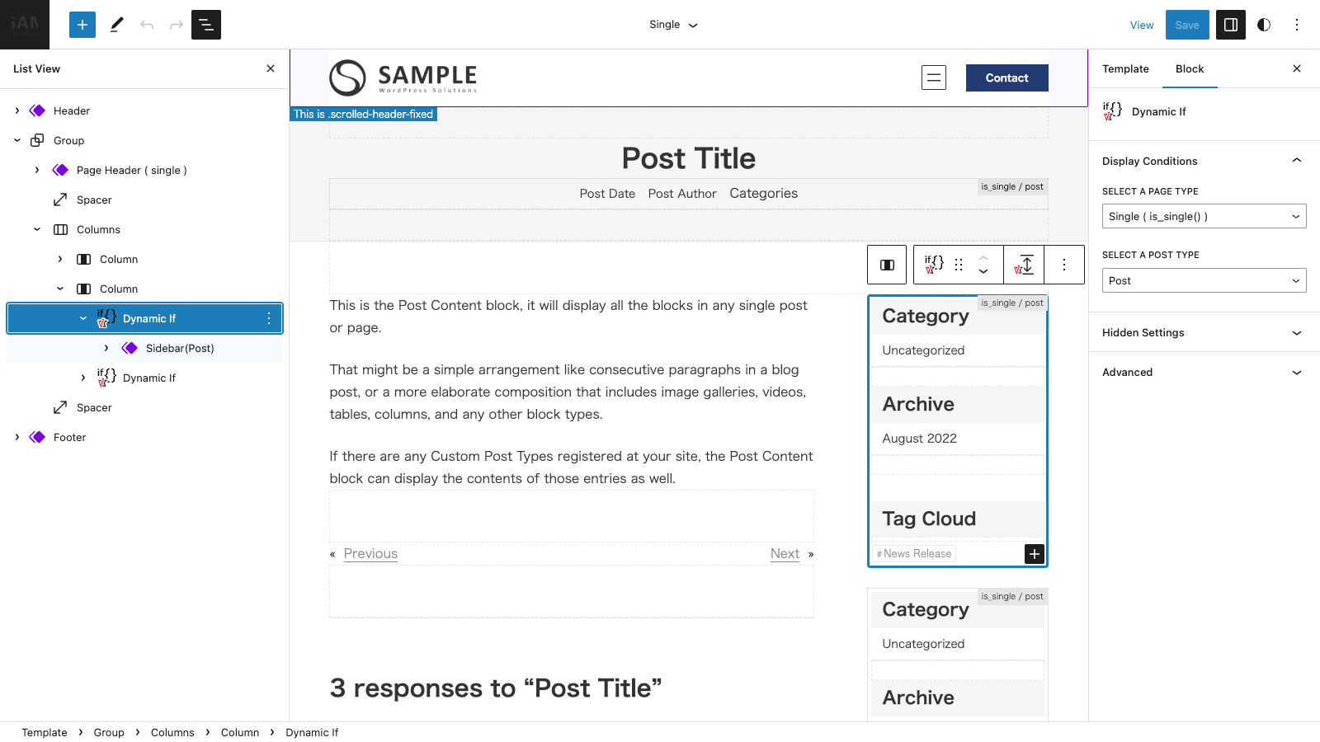Move the block down using the down arrow

[x=983, y=272]
